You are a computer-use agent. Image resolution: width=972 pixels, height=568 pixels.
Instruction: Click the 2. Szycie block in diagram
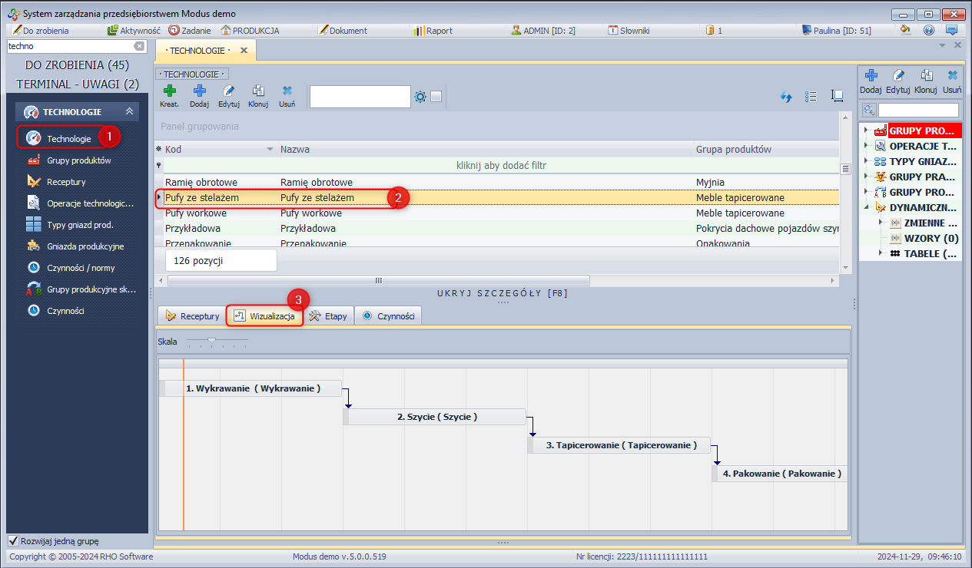[x=436, y=417]
